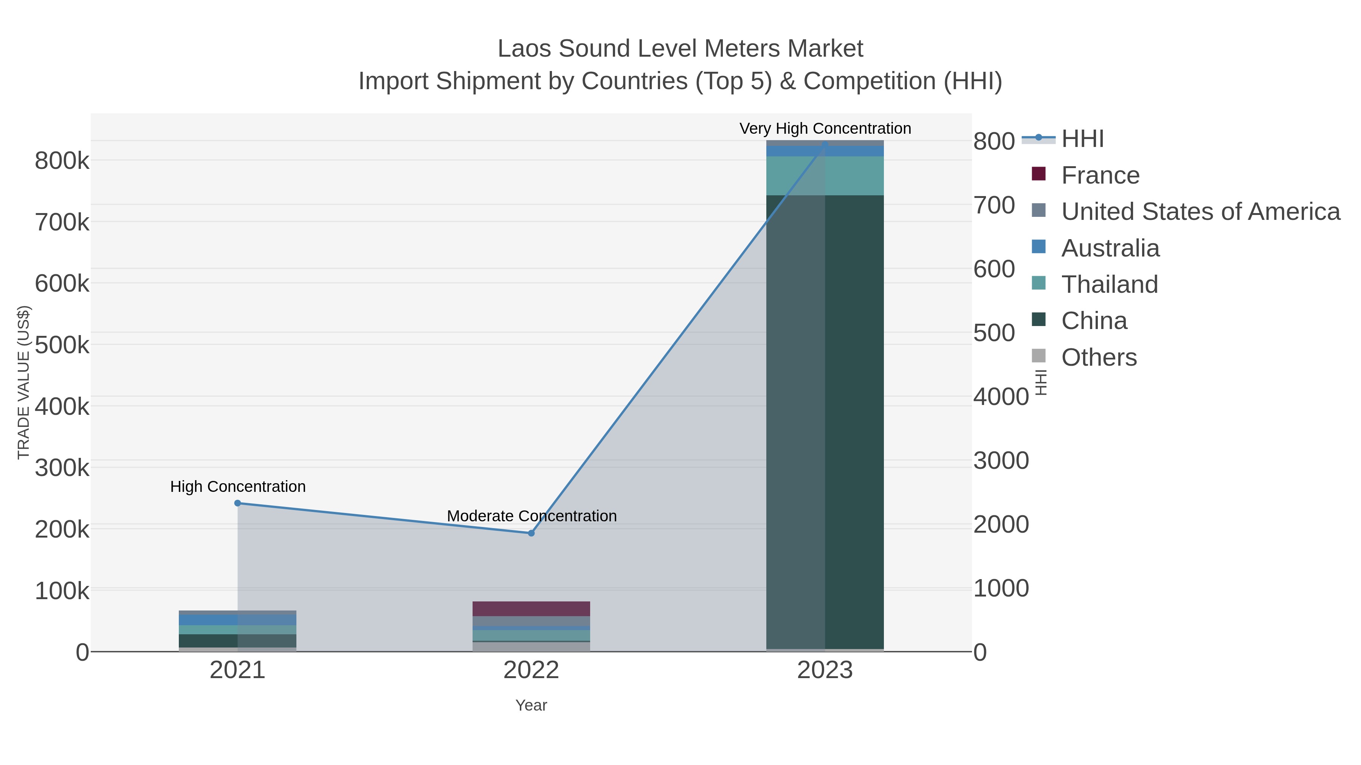The width and height of the screenshot is (1361, 765).
Task: Click the Others segment of 2022 bar
Action: 532,647
